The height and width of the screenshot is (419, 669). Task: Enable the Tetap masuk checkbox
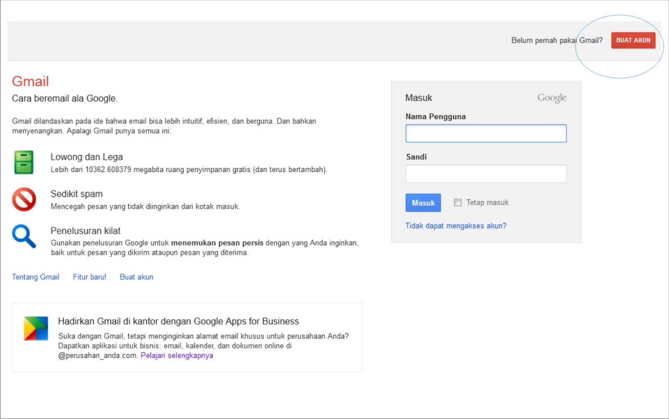(458, 203)
